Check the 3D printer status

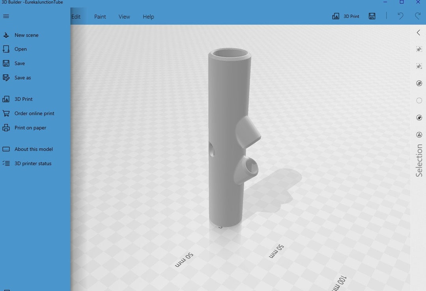[x=32, y=163]
